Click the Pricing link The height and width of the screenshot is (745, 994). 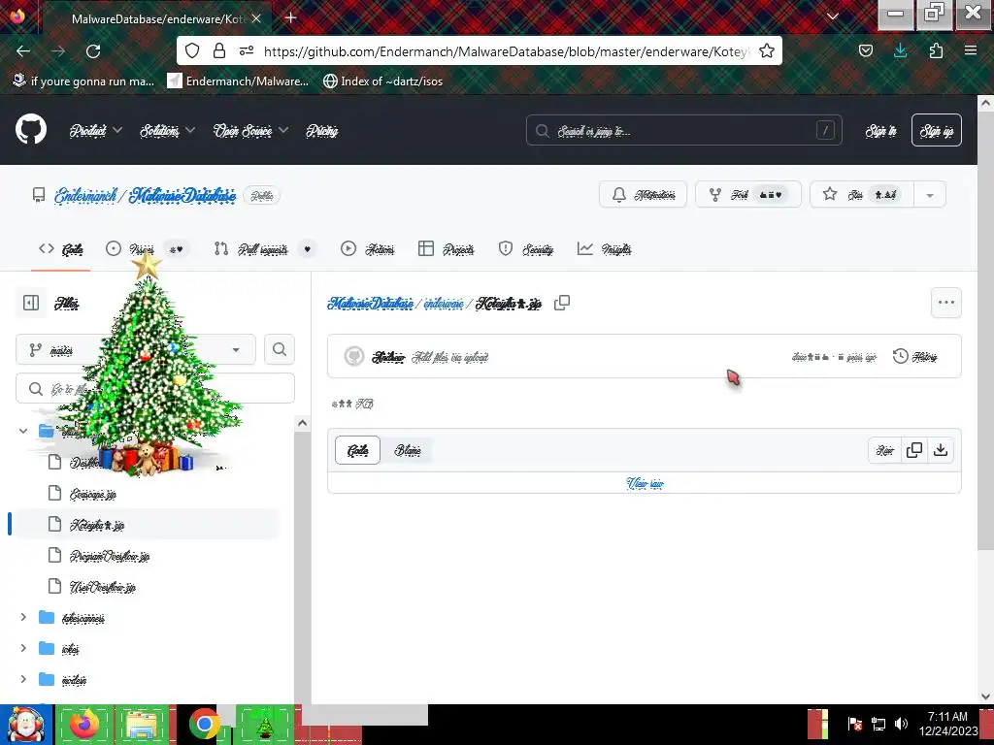click(321, 131)
